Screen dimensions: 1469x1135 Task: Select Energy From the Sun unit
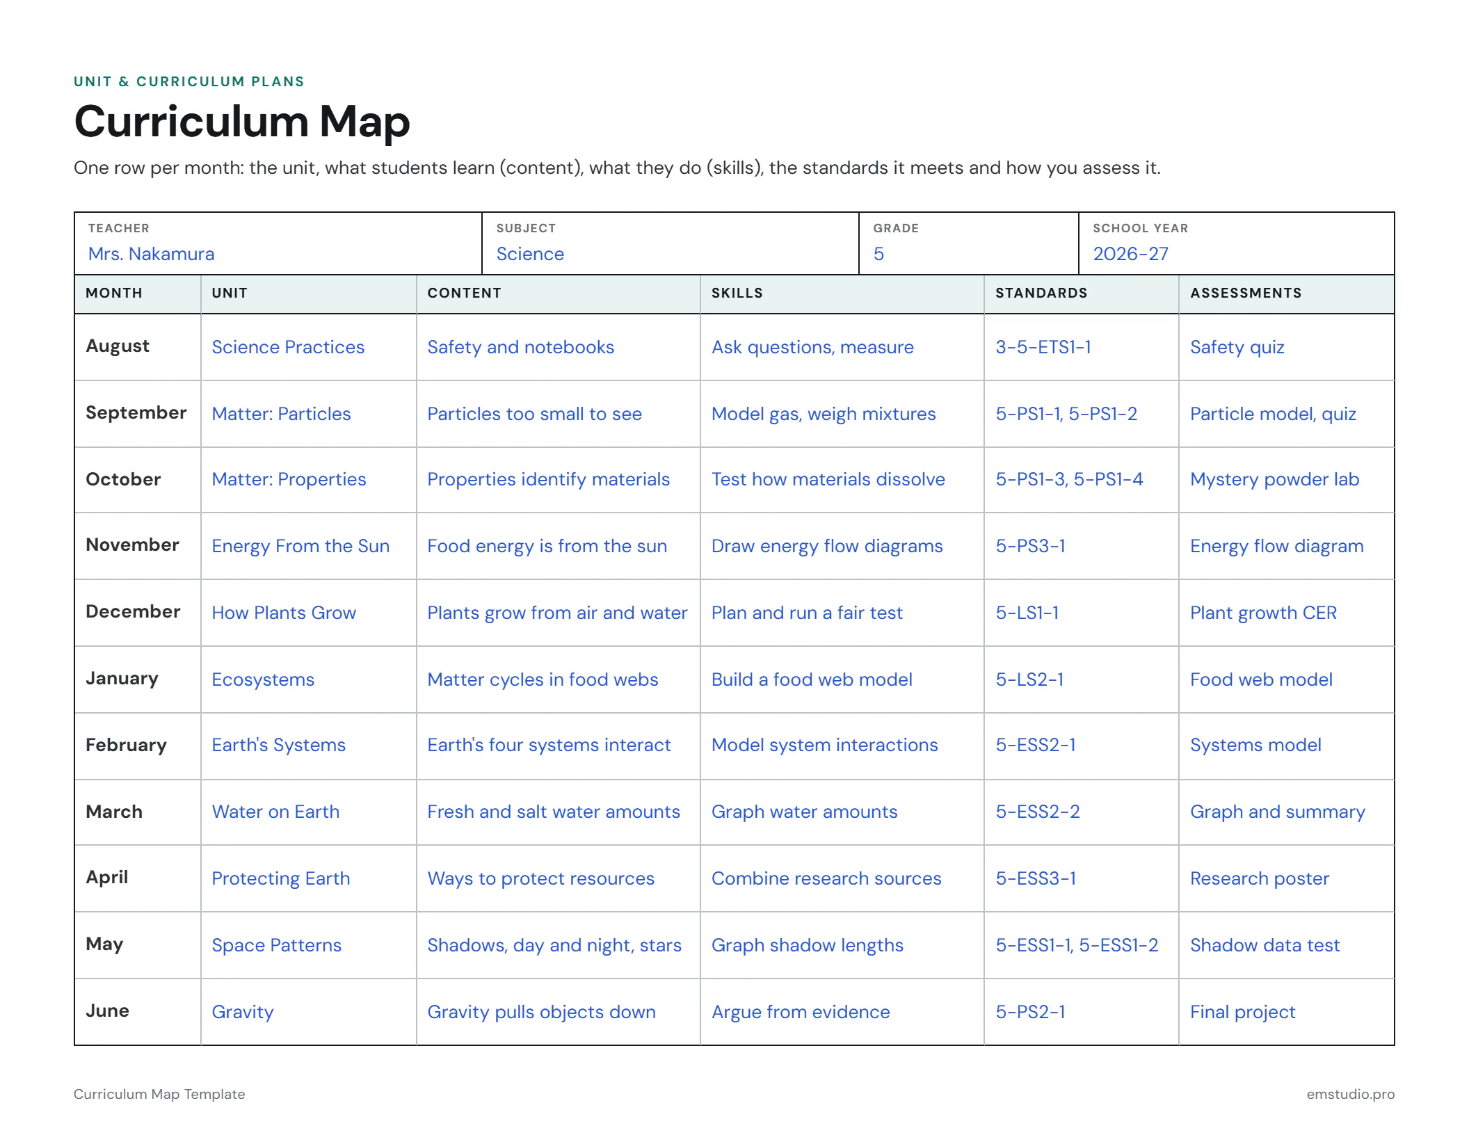pos(300,546)
